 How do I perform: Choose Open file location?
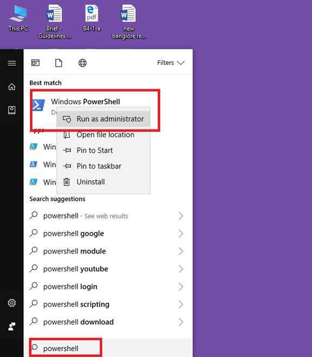click(103, 135)
